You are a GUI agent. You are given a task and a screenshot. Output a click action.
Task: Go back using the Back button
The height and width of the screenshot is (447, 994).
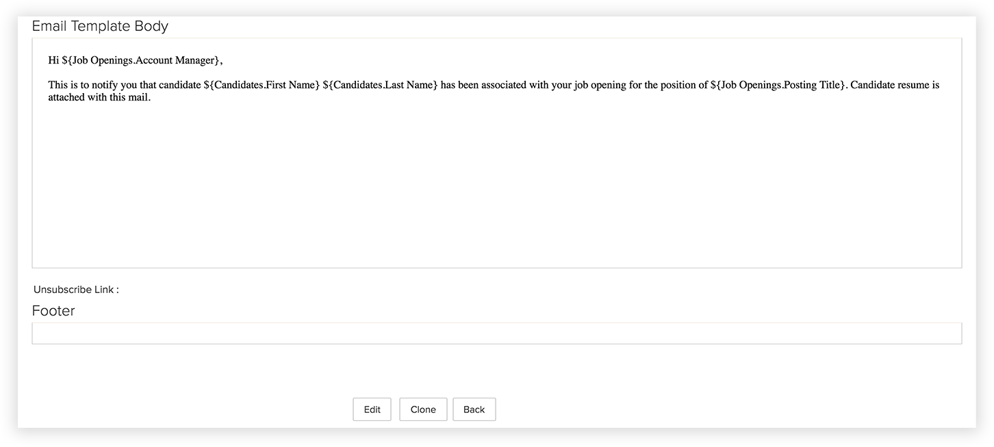coord(474,409)
